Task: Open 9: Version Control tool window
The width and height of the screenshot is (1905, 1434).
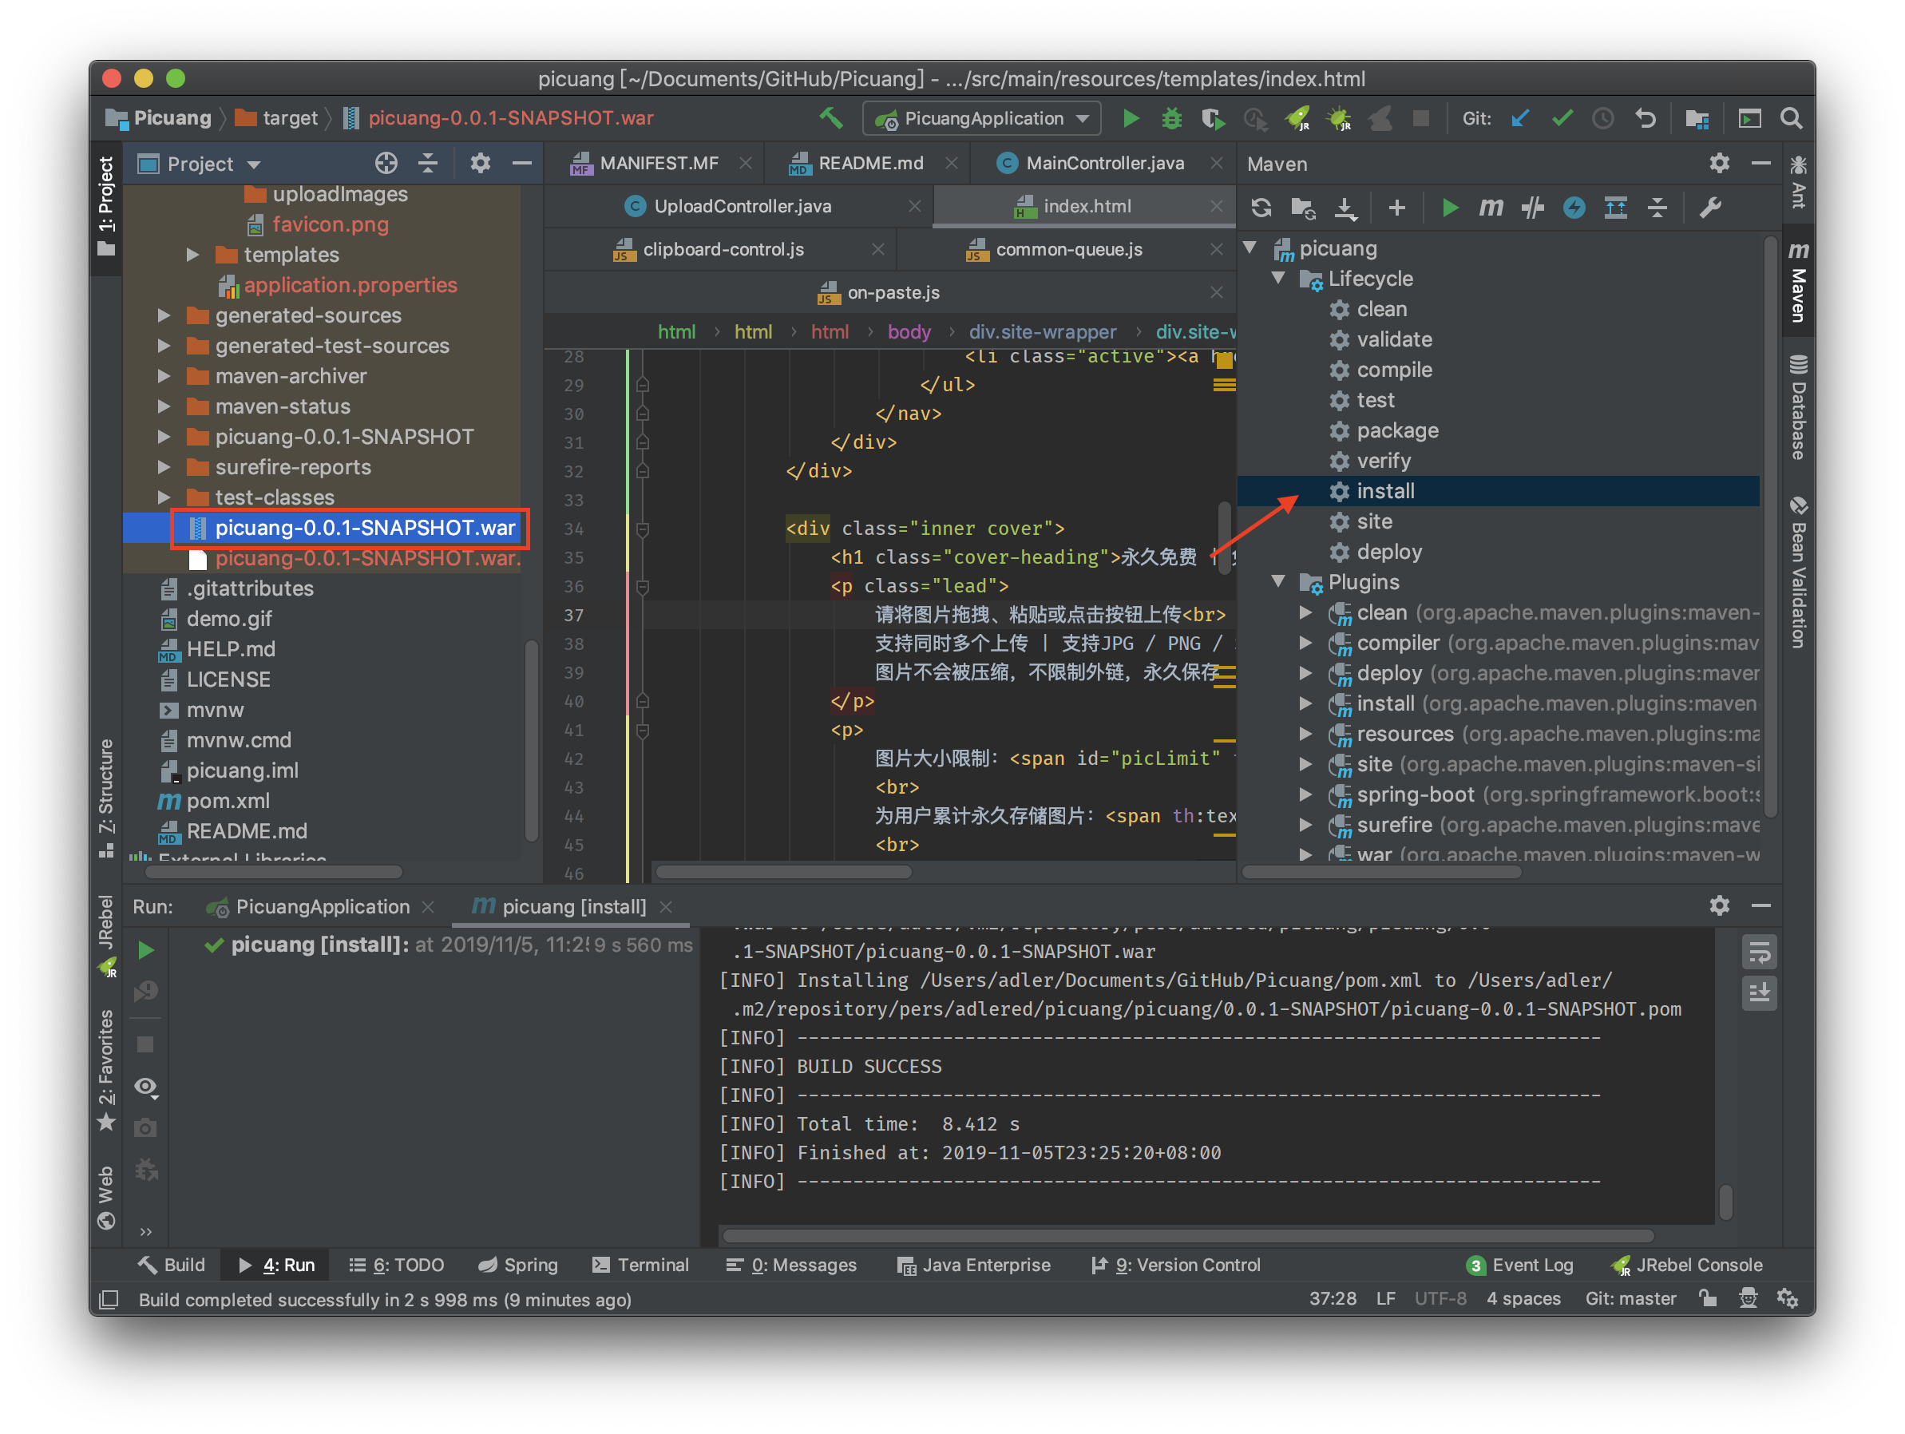Action: [x=1175, y=1265]
